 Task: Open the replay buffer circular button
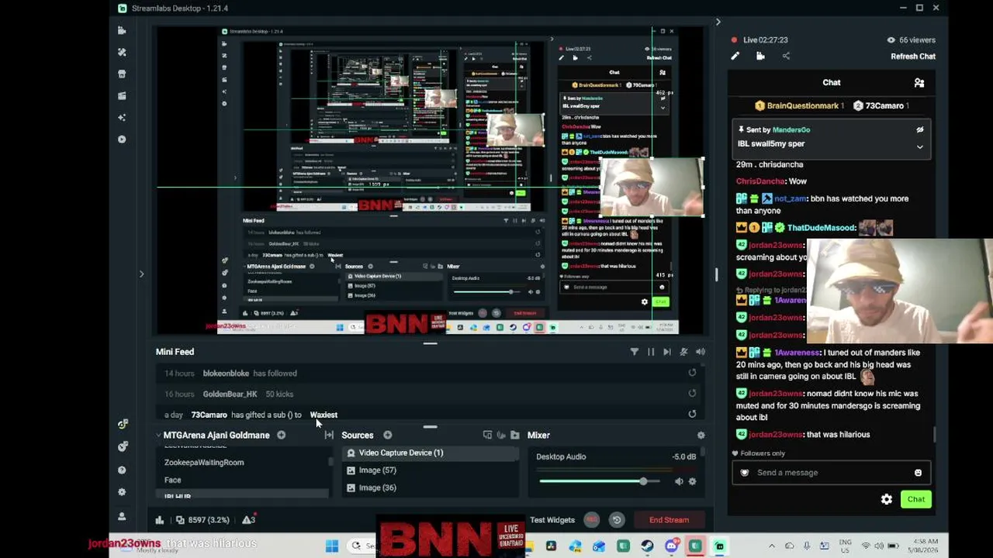tap(617, 520)
